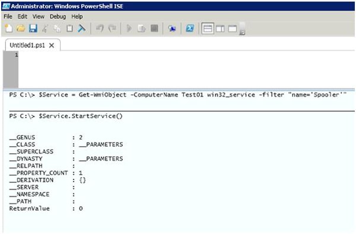
Task: Click the Copy icon in the toolbar
Action: [57, 29]
